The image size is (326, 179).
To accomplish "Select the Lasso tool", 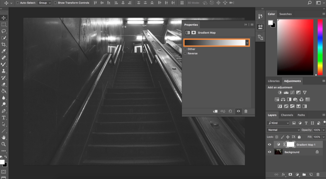I will point(3,31).
